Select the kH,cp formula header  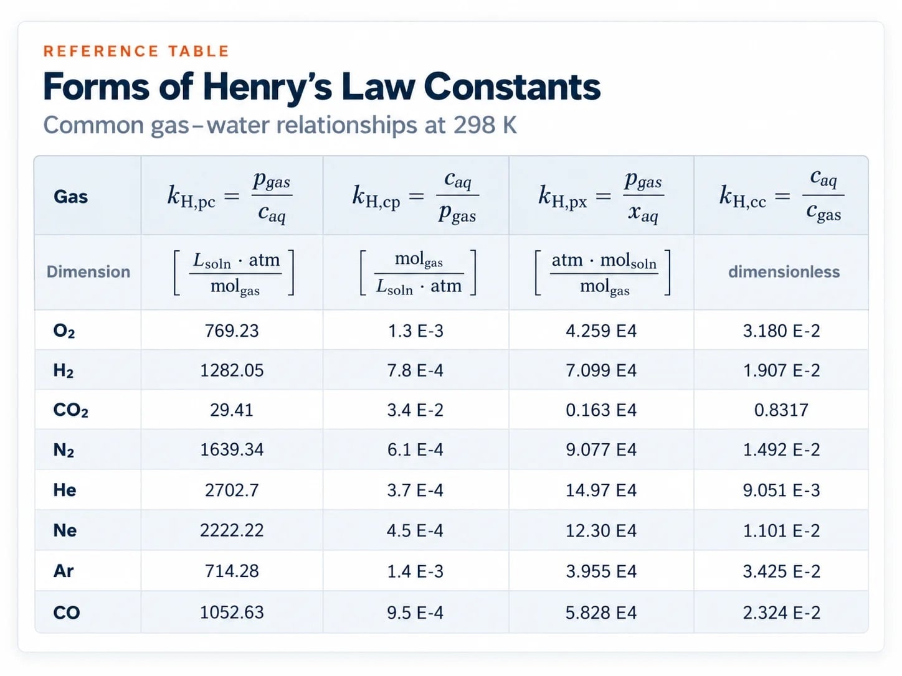pyautogui.click(x=415, y=196)
